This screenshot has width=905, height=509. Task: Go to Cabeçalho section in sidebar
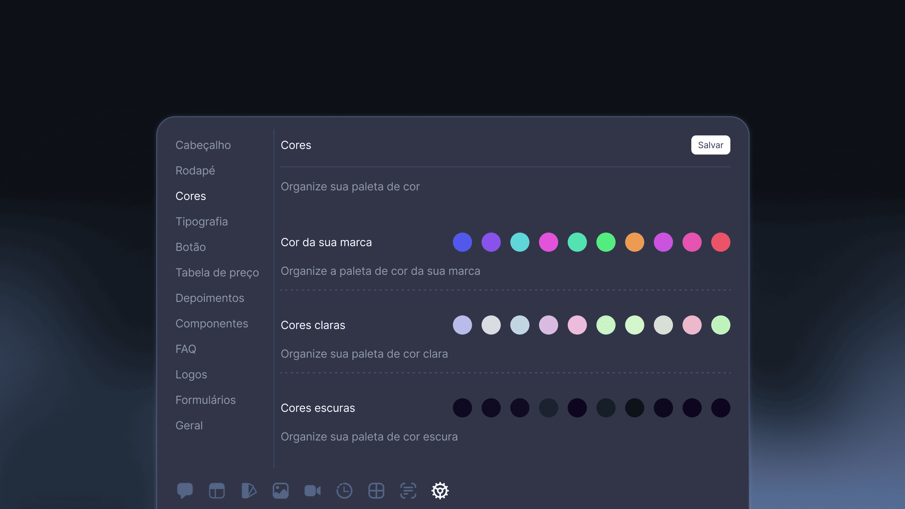(x=203, y=145)
